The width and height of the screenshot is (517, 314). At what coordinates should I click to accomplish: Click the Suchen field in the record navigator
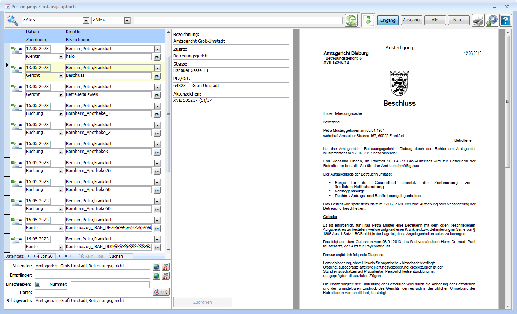pyautogui.click(x=121, y=256)
